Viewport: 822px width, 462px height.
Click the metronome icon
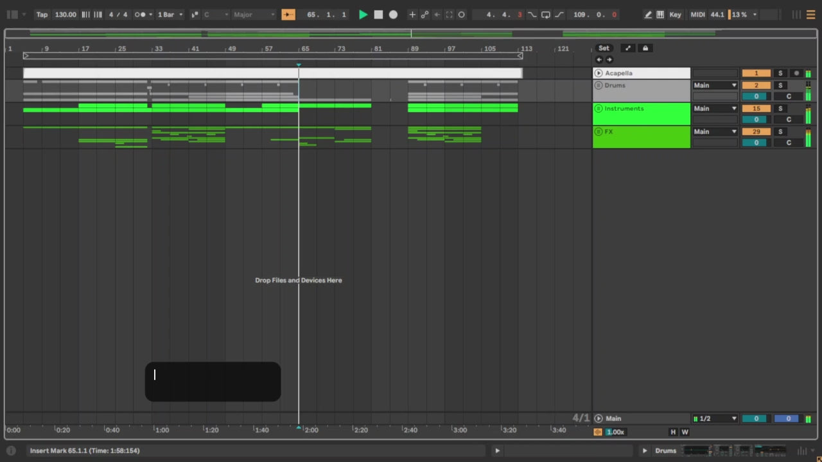point(140,15)
